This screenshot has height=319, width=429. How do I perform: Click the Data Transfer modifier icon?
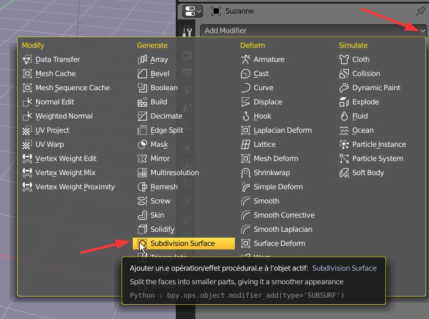27,60
